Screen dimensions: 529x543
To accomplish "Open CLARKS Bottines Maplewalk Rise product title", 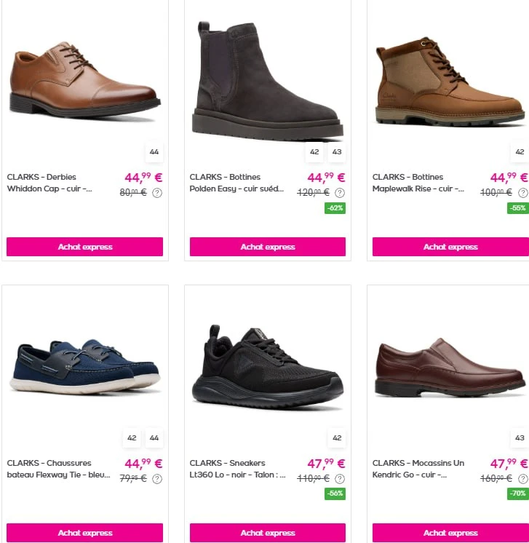I will point(418,183).
